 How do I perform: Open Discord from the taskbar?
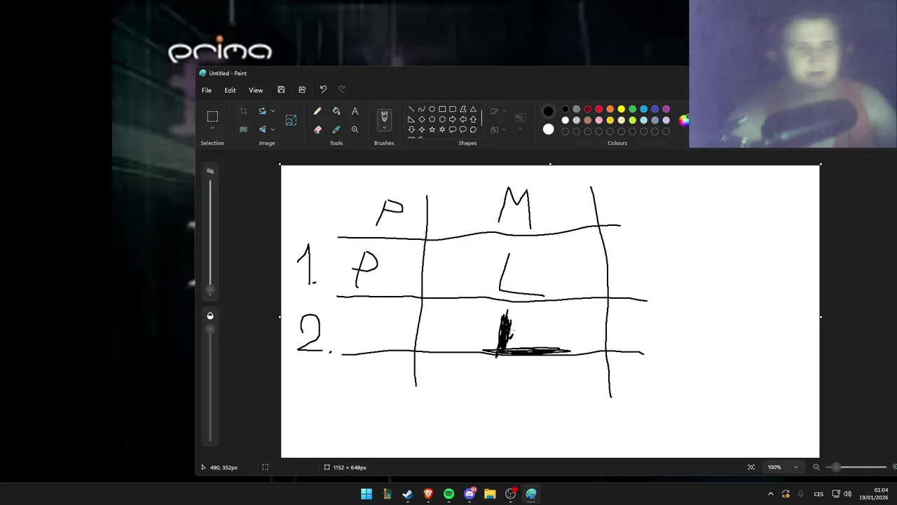470,494
